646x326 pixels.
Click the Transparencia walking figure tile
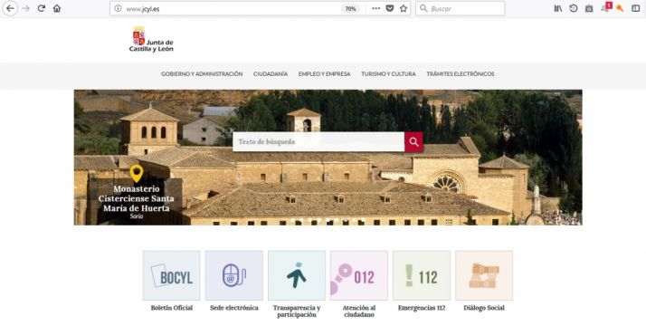(297, 275)
